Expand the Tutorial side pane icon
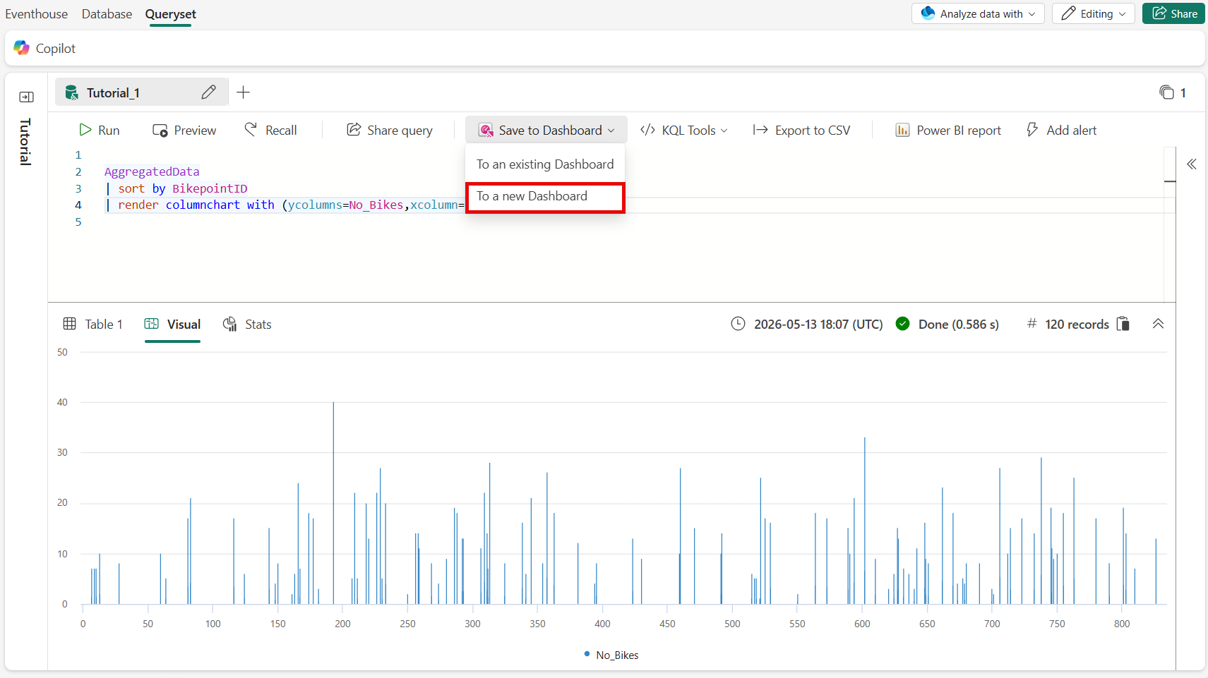Viewport: 1208px width, 678px height. [x=27, y=97]
